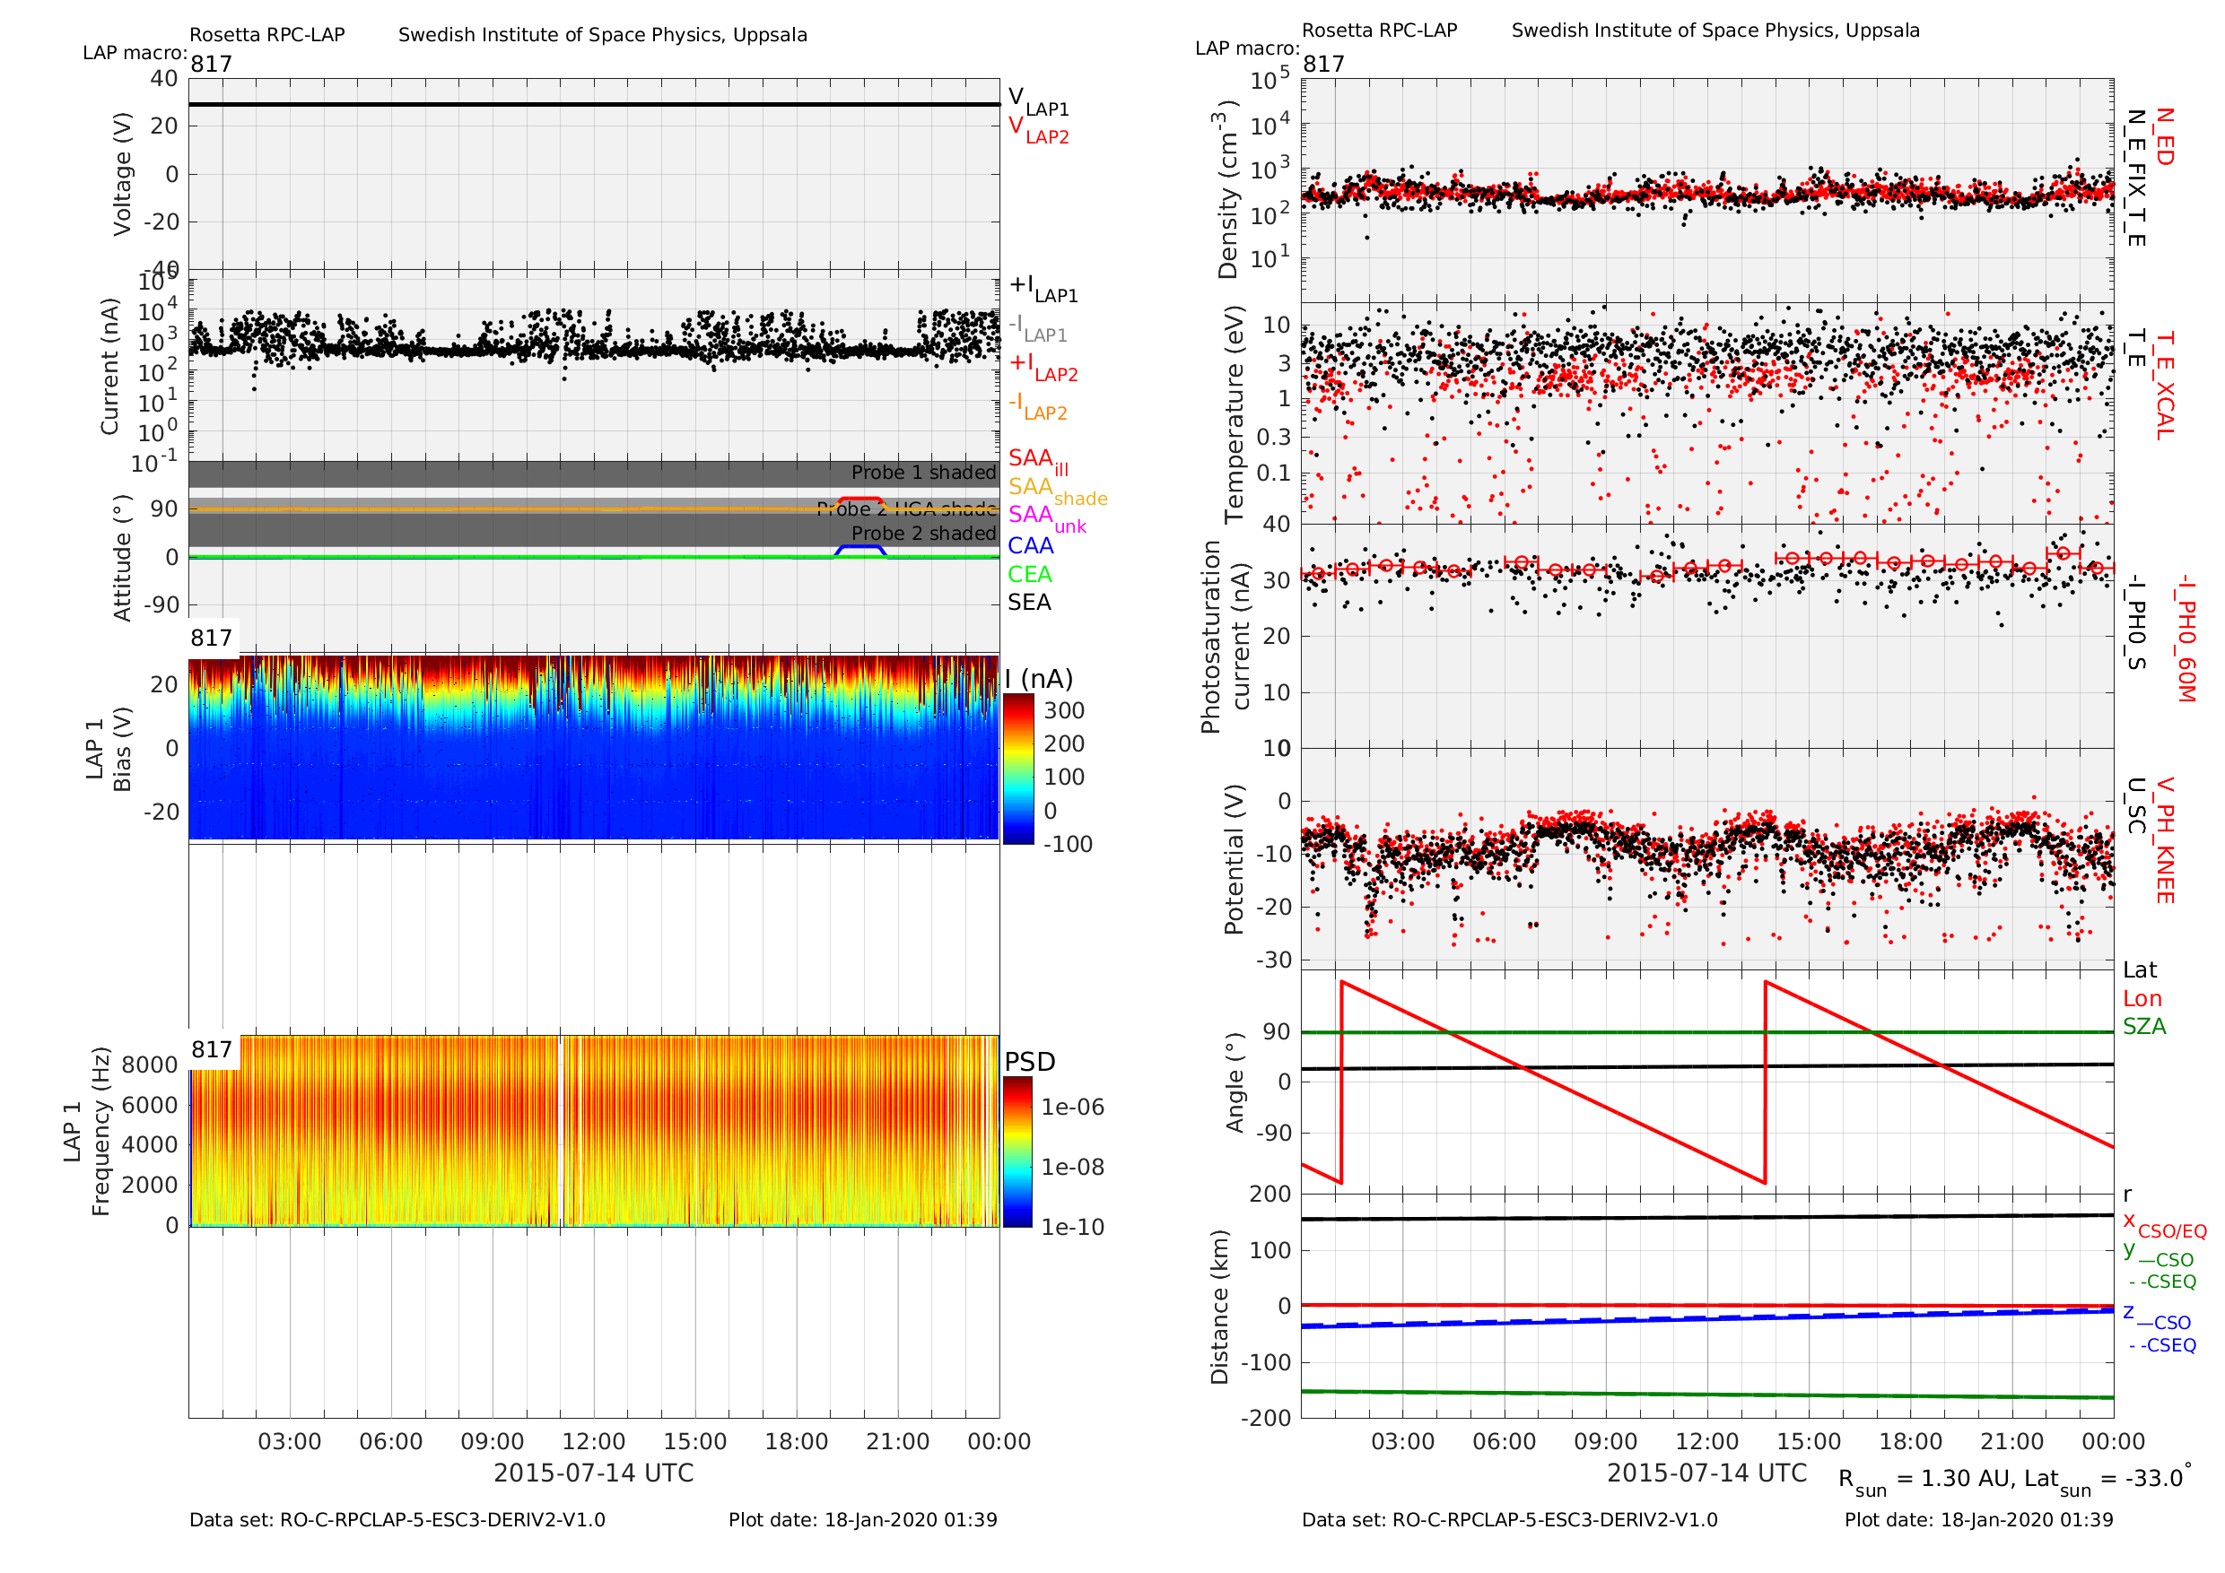Click the 'Distance (km)' axis label
This screenshot has height=1573, width=2225.
tap(1219, 1307)
